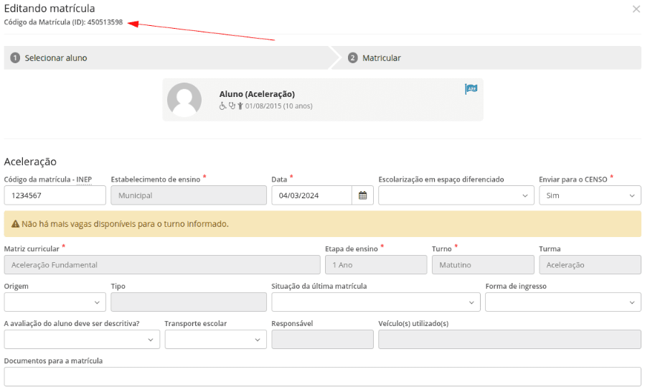Click the warning icon in vacancy alert
The width and height of the screenshot is (645, 390).
tap(14, 224)
